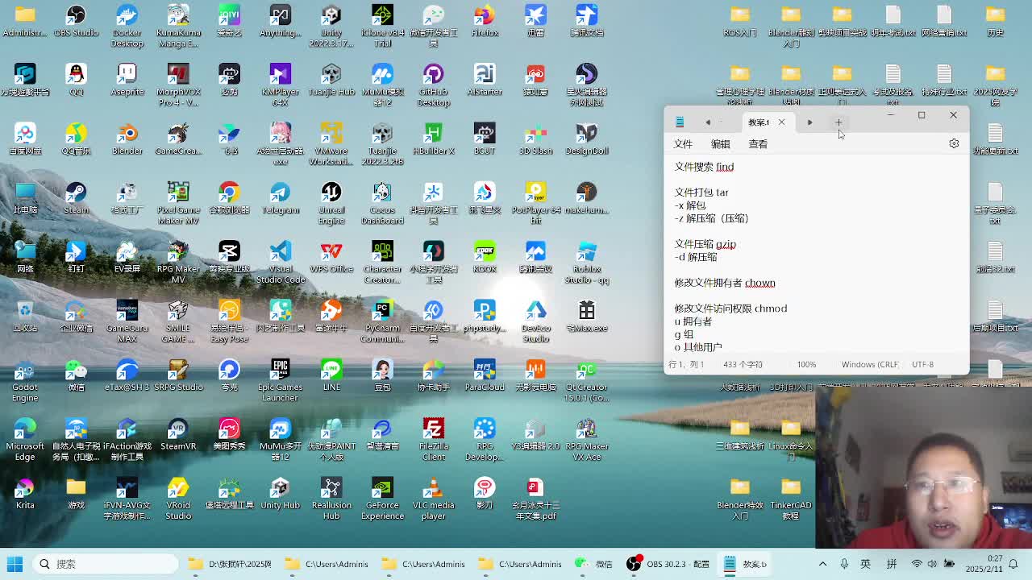Select the Unreal Engine desktop icon
This screenshot has height=580, width=1032.
click(x=331, y=204)
